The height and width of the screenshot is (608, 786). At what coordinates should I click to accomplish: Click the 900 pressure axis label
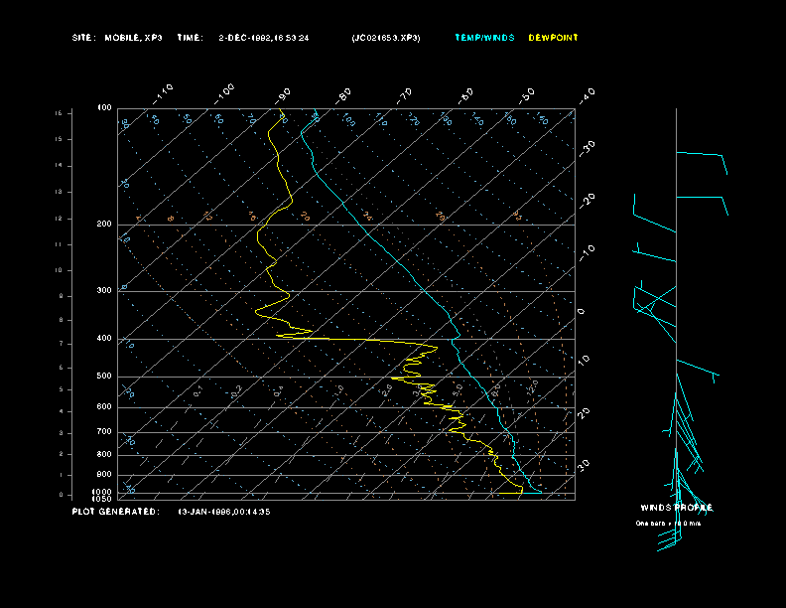(104, 475)
